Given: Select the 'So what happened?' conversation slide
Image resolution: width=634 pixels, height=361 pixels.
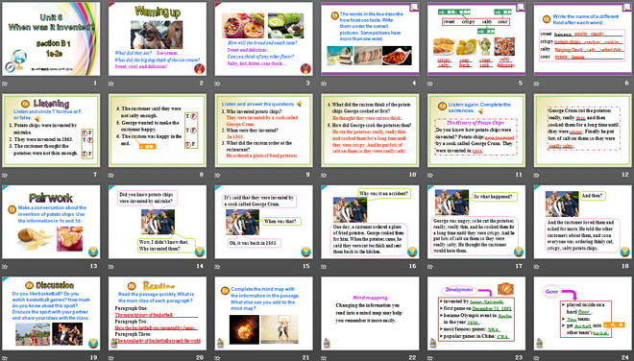Looking at the screenshot, I should tap(476, 222).
